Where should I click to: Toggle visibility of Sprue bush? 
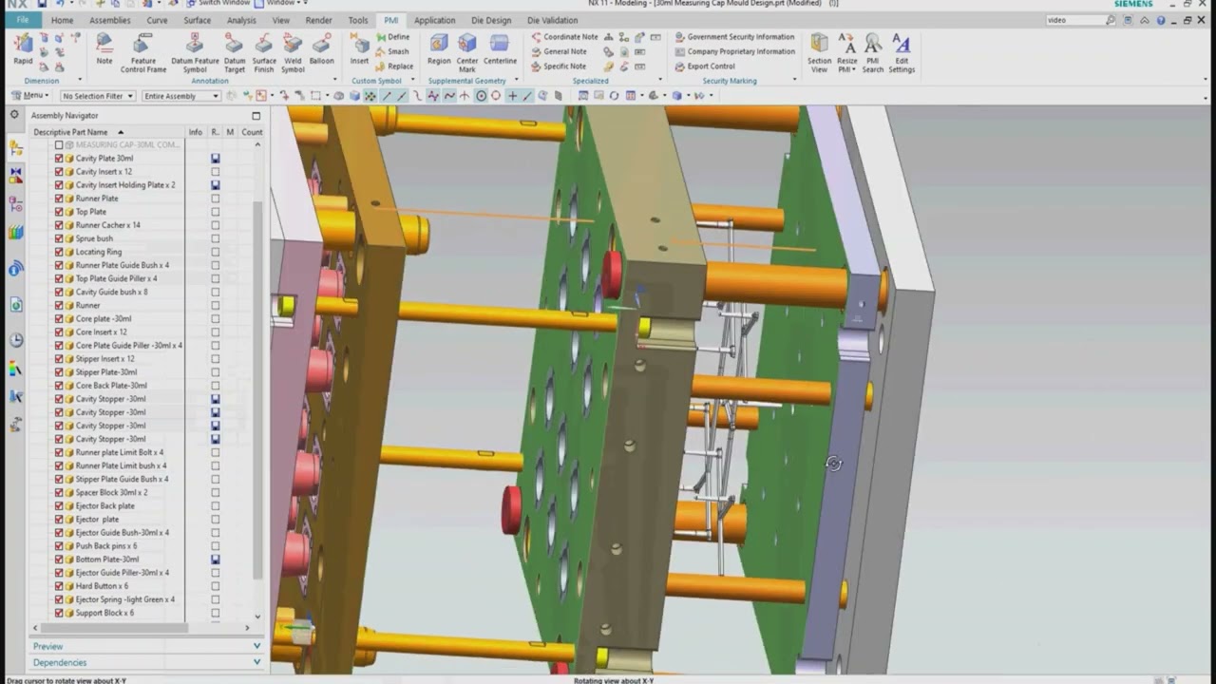pos(59,238)
